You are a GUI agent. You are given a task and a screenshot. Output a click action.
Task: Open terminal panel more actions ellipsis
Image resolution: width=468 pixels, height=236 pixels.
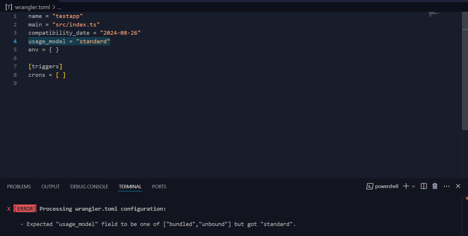point(446,186)
